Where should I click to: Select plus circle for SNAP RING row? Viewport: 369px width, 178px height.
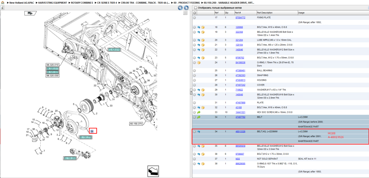[x=194, y=76]
